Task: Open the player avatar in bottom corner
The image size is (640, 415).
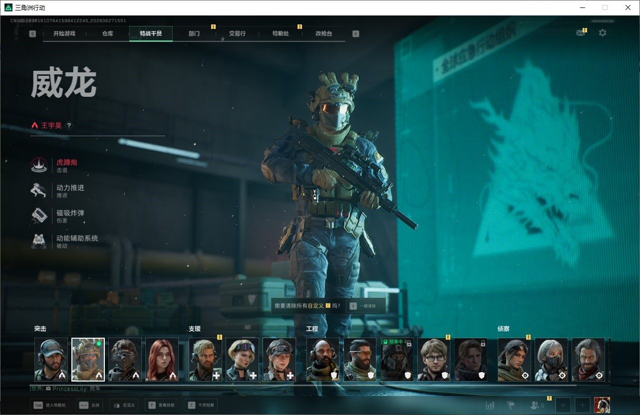Action: (602, 406)
